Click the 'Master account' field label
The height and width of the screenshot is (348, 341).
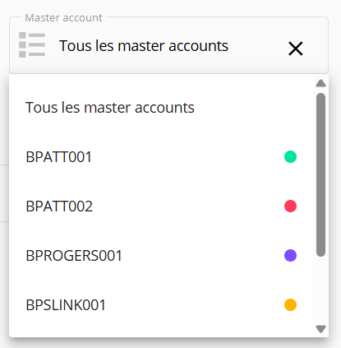63,18
